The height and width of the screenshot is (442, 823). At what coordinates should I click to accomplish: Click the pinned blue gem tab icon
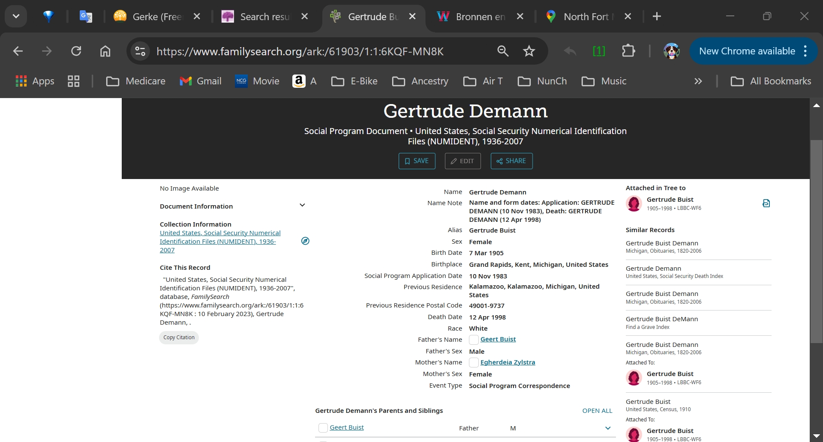coord(48,16)
